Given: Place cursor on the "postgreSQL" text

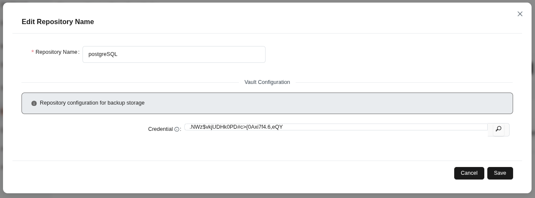Looking at the screenshot, I should coord(103,55).
